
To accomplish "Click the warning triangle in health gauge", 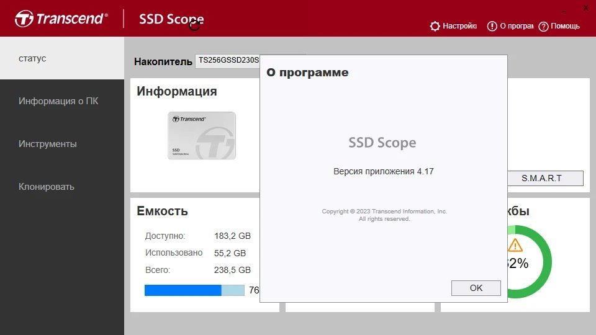I will click(515, 245).
